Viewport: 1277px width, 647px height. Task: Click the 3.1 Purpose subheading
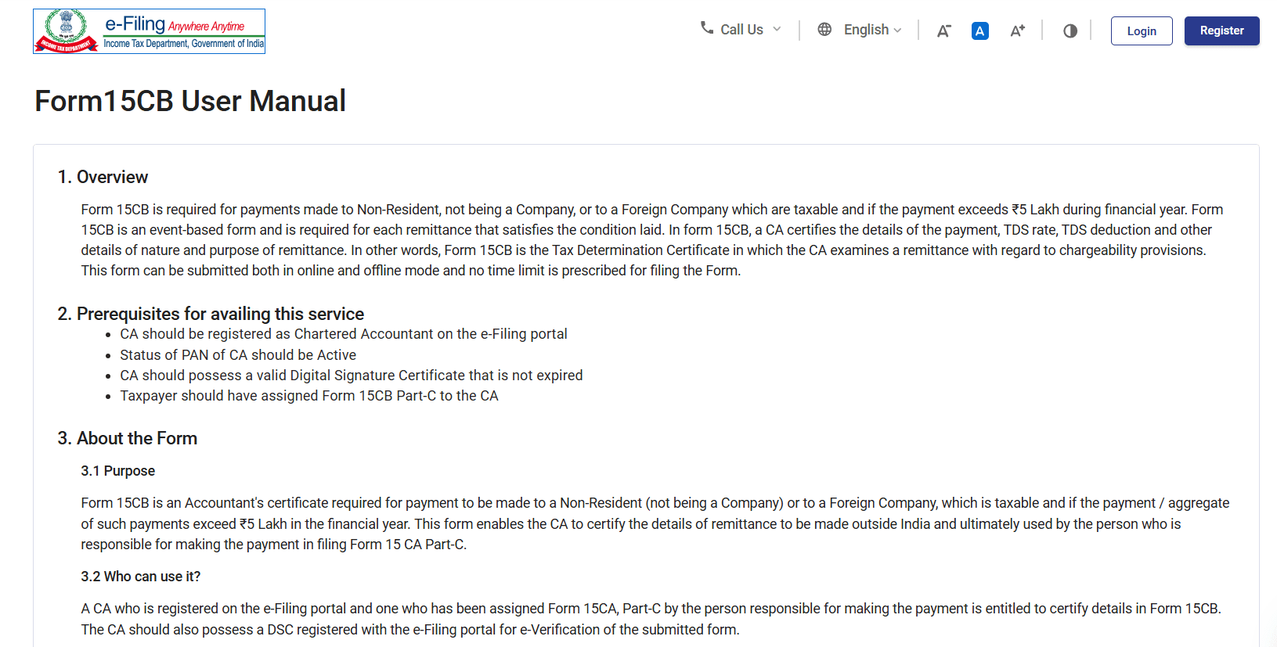tap(117, 471)
